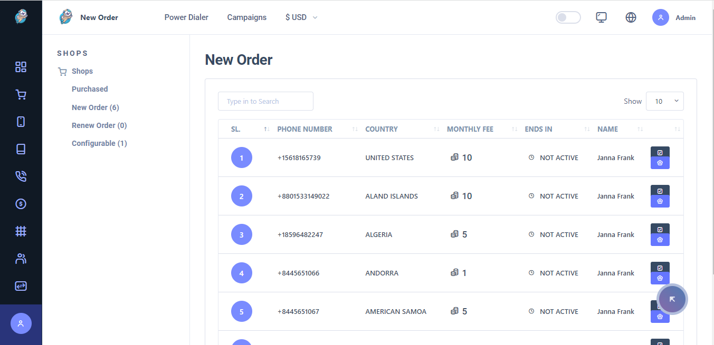Expand the Show entries dropdown
The height and width of the screenshot is (345, 714).
(x=664, y=101)
